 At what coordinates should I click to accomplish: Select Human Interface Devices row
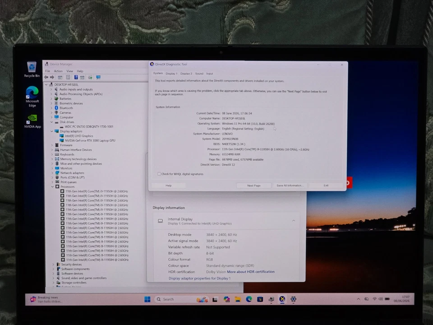[76, 150]
